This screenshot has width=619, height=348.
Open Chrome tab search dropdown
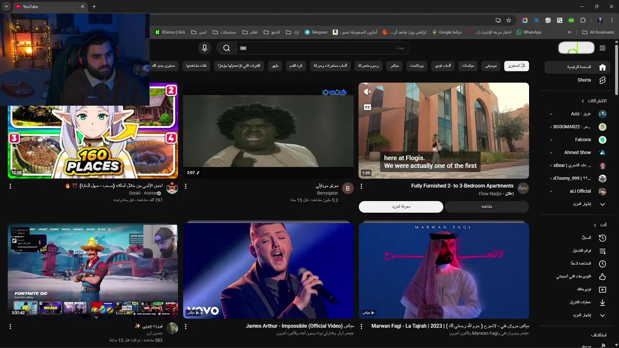click(6, 6)
